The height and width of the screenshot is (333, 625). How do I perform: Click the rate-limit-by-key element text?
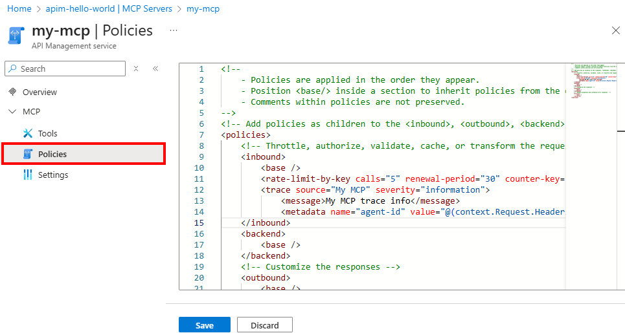[306, 179]
